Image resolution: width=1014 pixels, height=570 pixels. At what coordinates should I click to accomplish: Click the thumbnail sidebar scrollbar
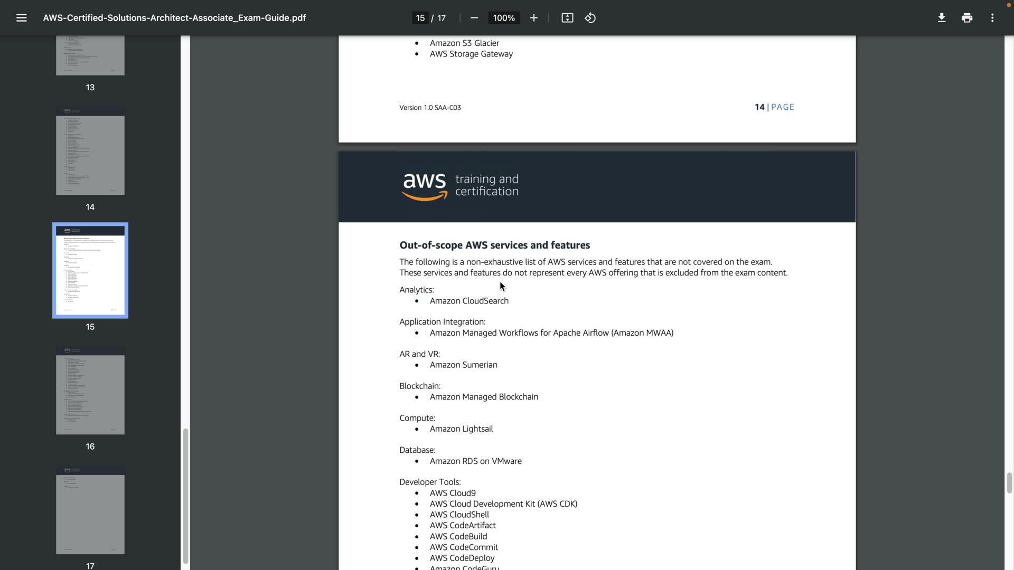pyautogui.click(x=185, y=496)
